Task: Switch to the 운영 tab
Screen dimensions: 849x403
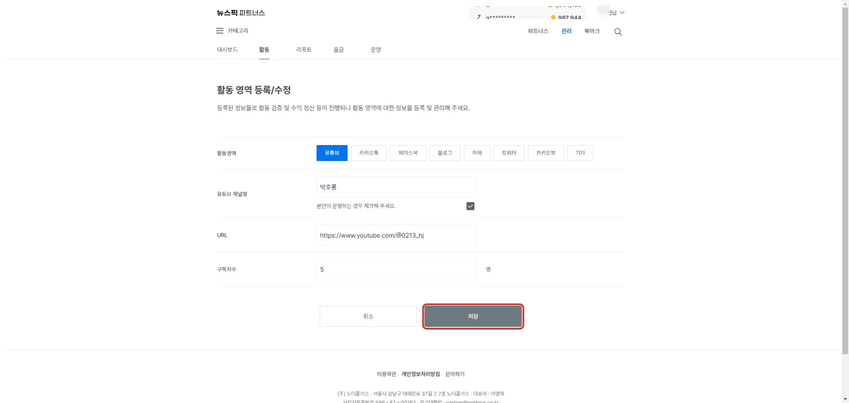Action: (376, 50)
